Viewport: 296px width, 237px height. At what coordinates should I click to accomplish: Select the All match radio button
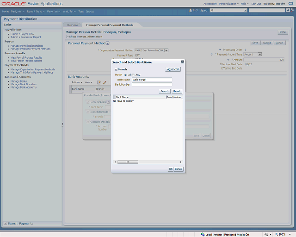pos(125,75)
